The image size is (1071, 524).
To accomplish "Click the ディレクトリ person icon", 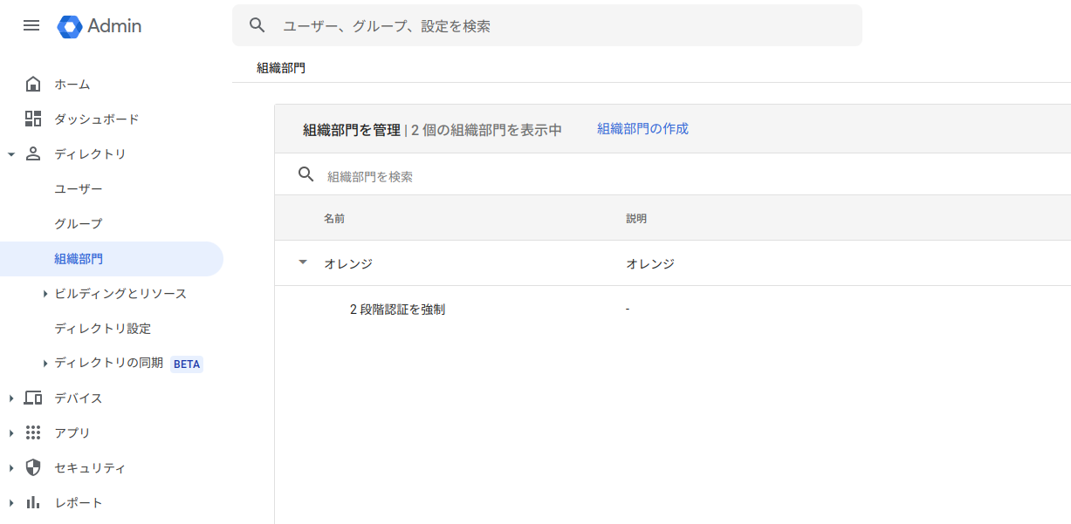I will (33, 154).
